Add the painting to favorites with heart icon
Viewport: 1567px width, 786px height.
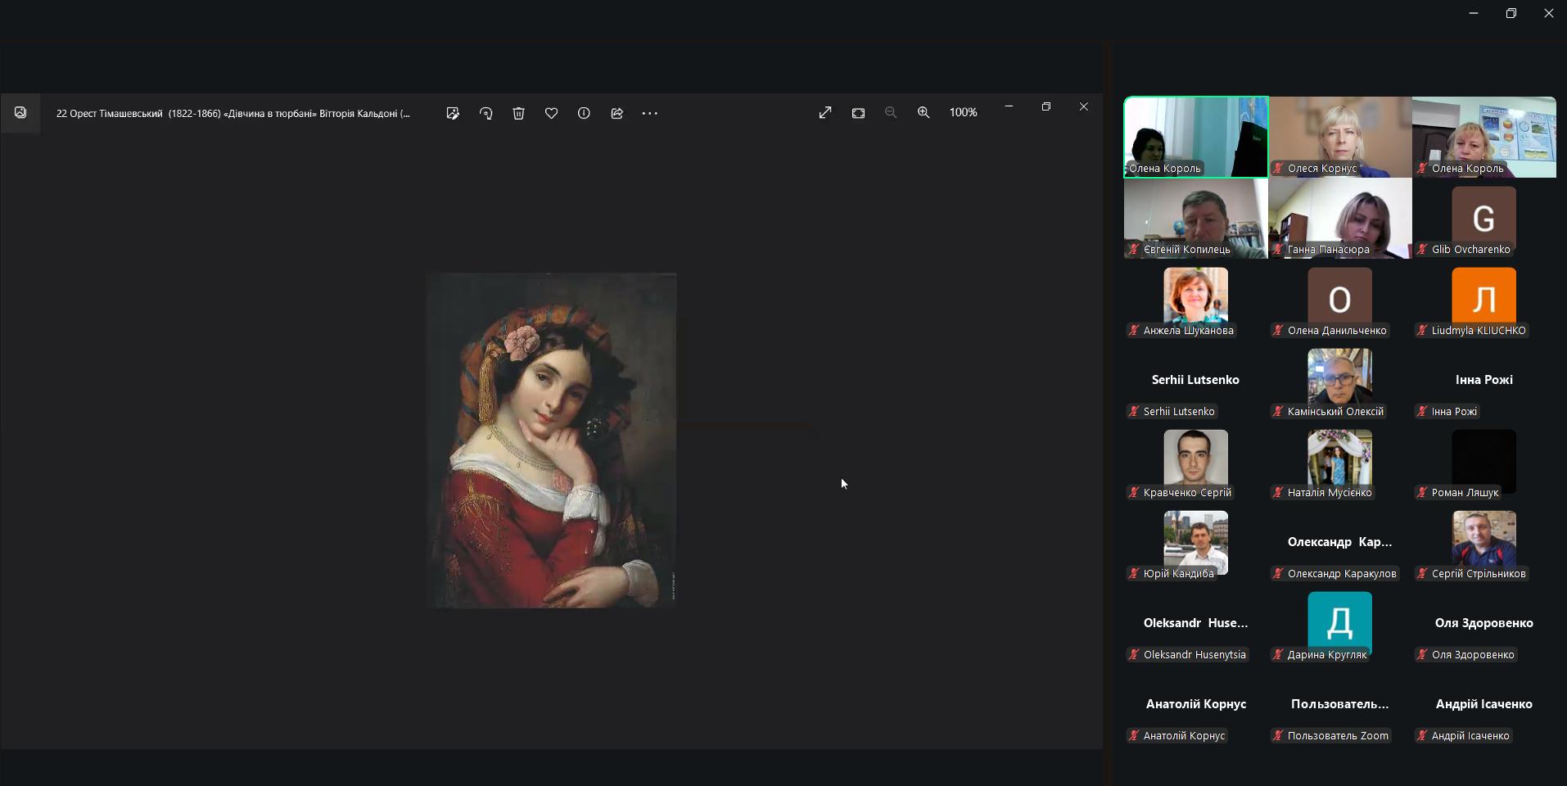[x=551, y=113]
